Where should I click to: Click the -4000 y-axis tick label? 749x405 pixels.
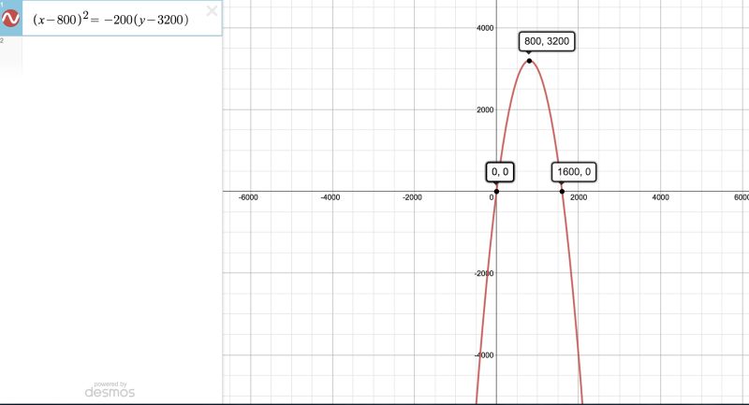pyautogui.click(x=484, y=354)
